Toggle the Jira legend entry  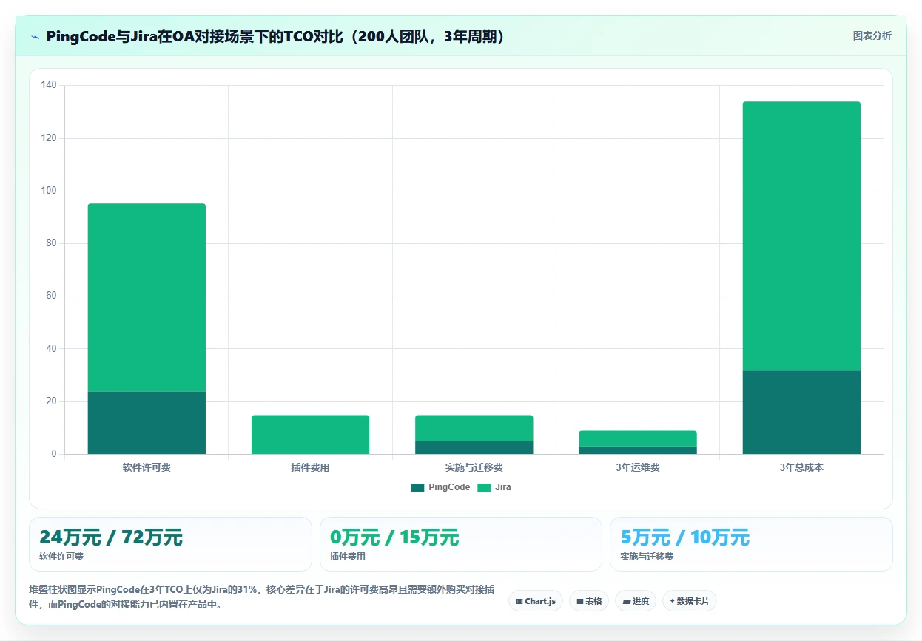pyautogui.click(x=494, y=487)
